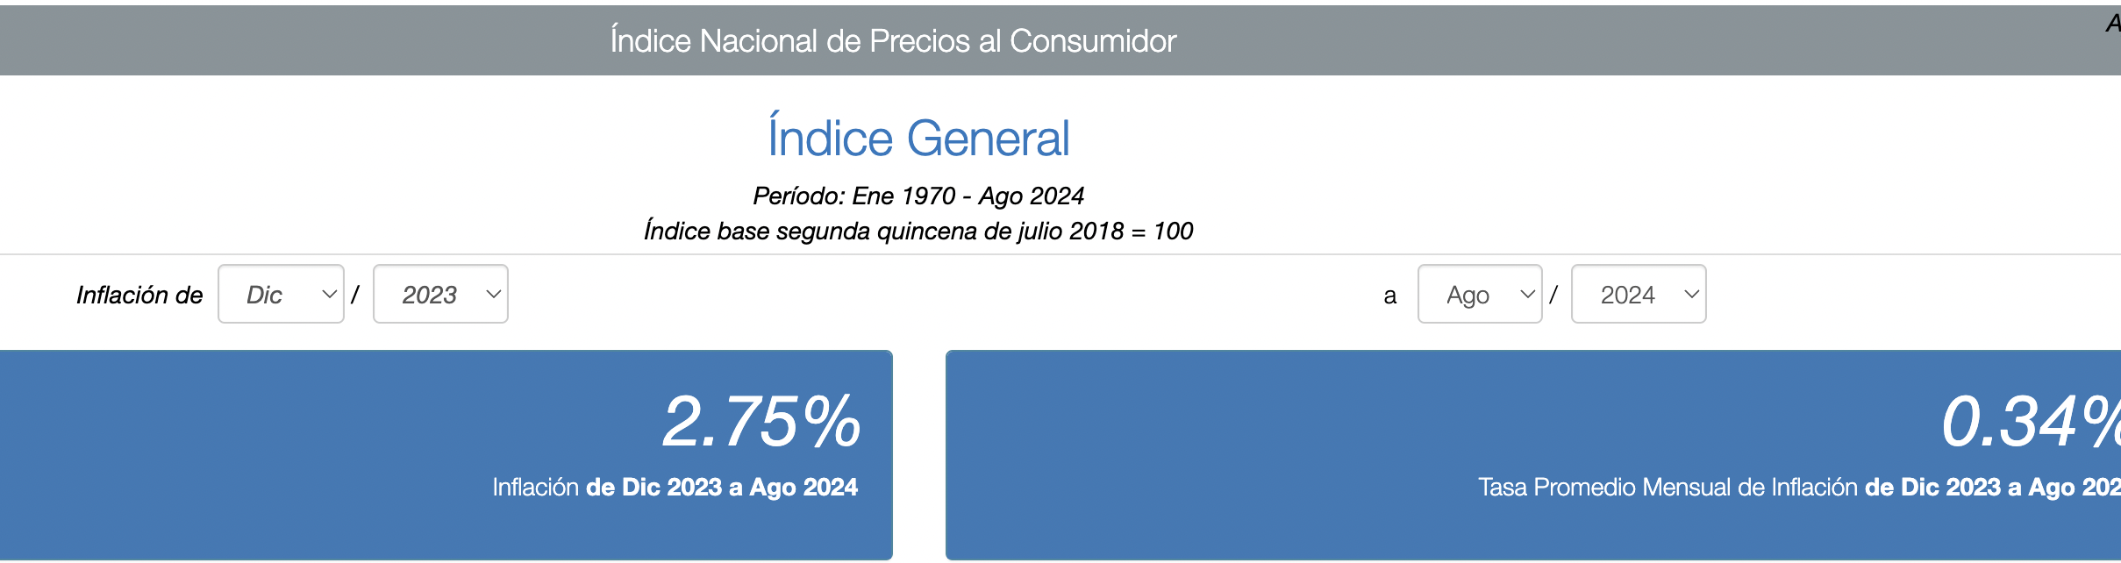Click the "Índice Nacional de Precios al Consumidor" title
The image size is (2121, 563).
(x=893, y=40)
